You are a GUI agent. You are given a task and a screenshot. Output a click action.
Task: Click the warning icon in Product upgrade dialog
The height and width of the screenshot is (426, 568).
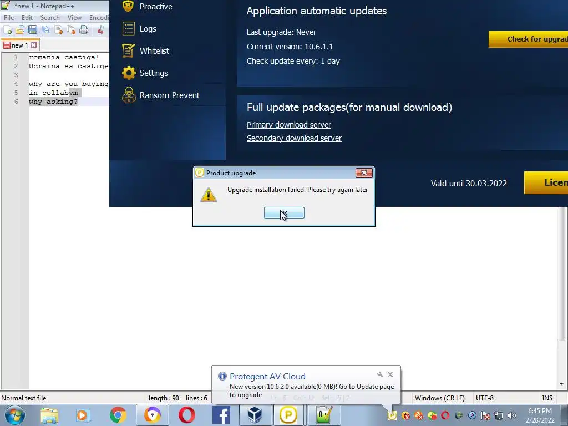[209, 195]
